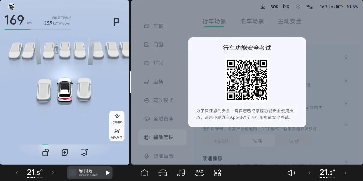Switch to 行车场景 tab
This screenshot has height=181, width=363.
pos(214,21)
